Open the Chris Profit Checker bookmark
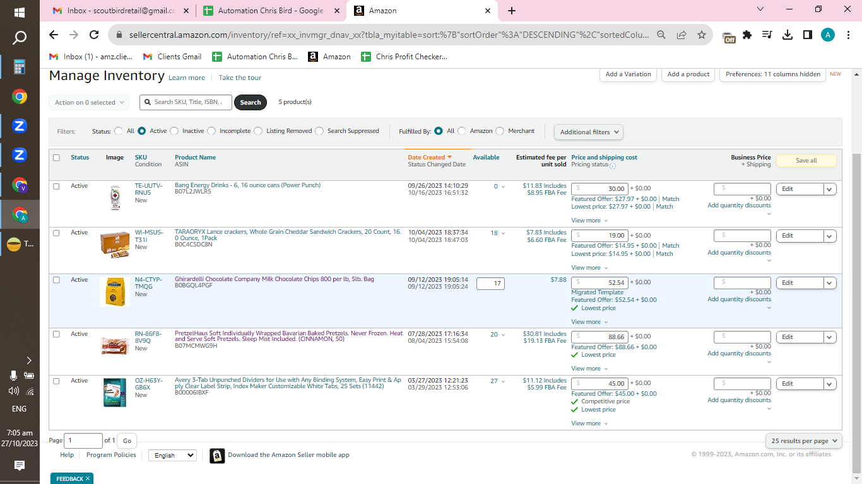Image resolution: width=862 pixels, height=484 pixels. click(x=404, y=57)
